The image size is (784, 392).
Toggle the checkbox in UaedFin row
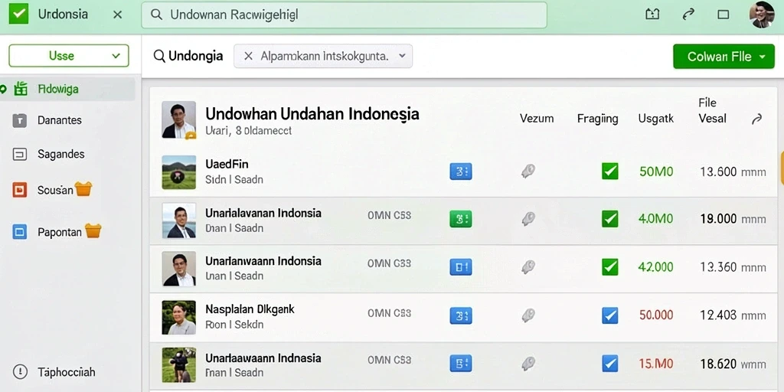[x=609, y=171]
